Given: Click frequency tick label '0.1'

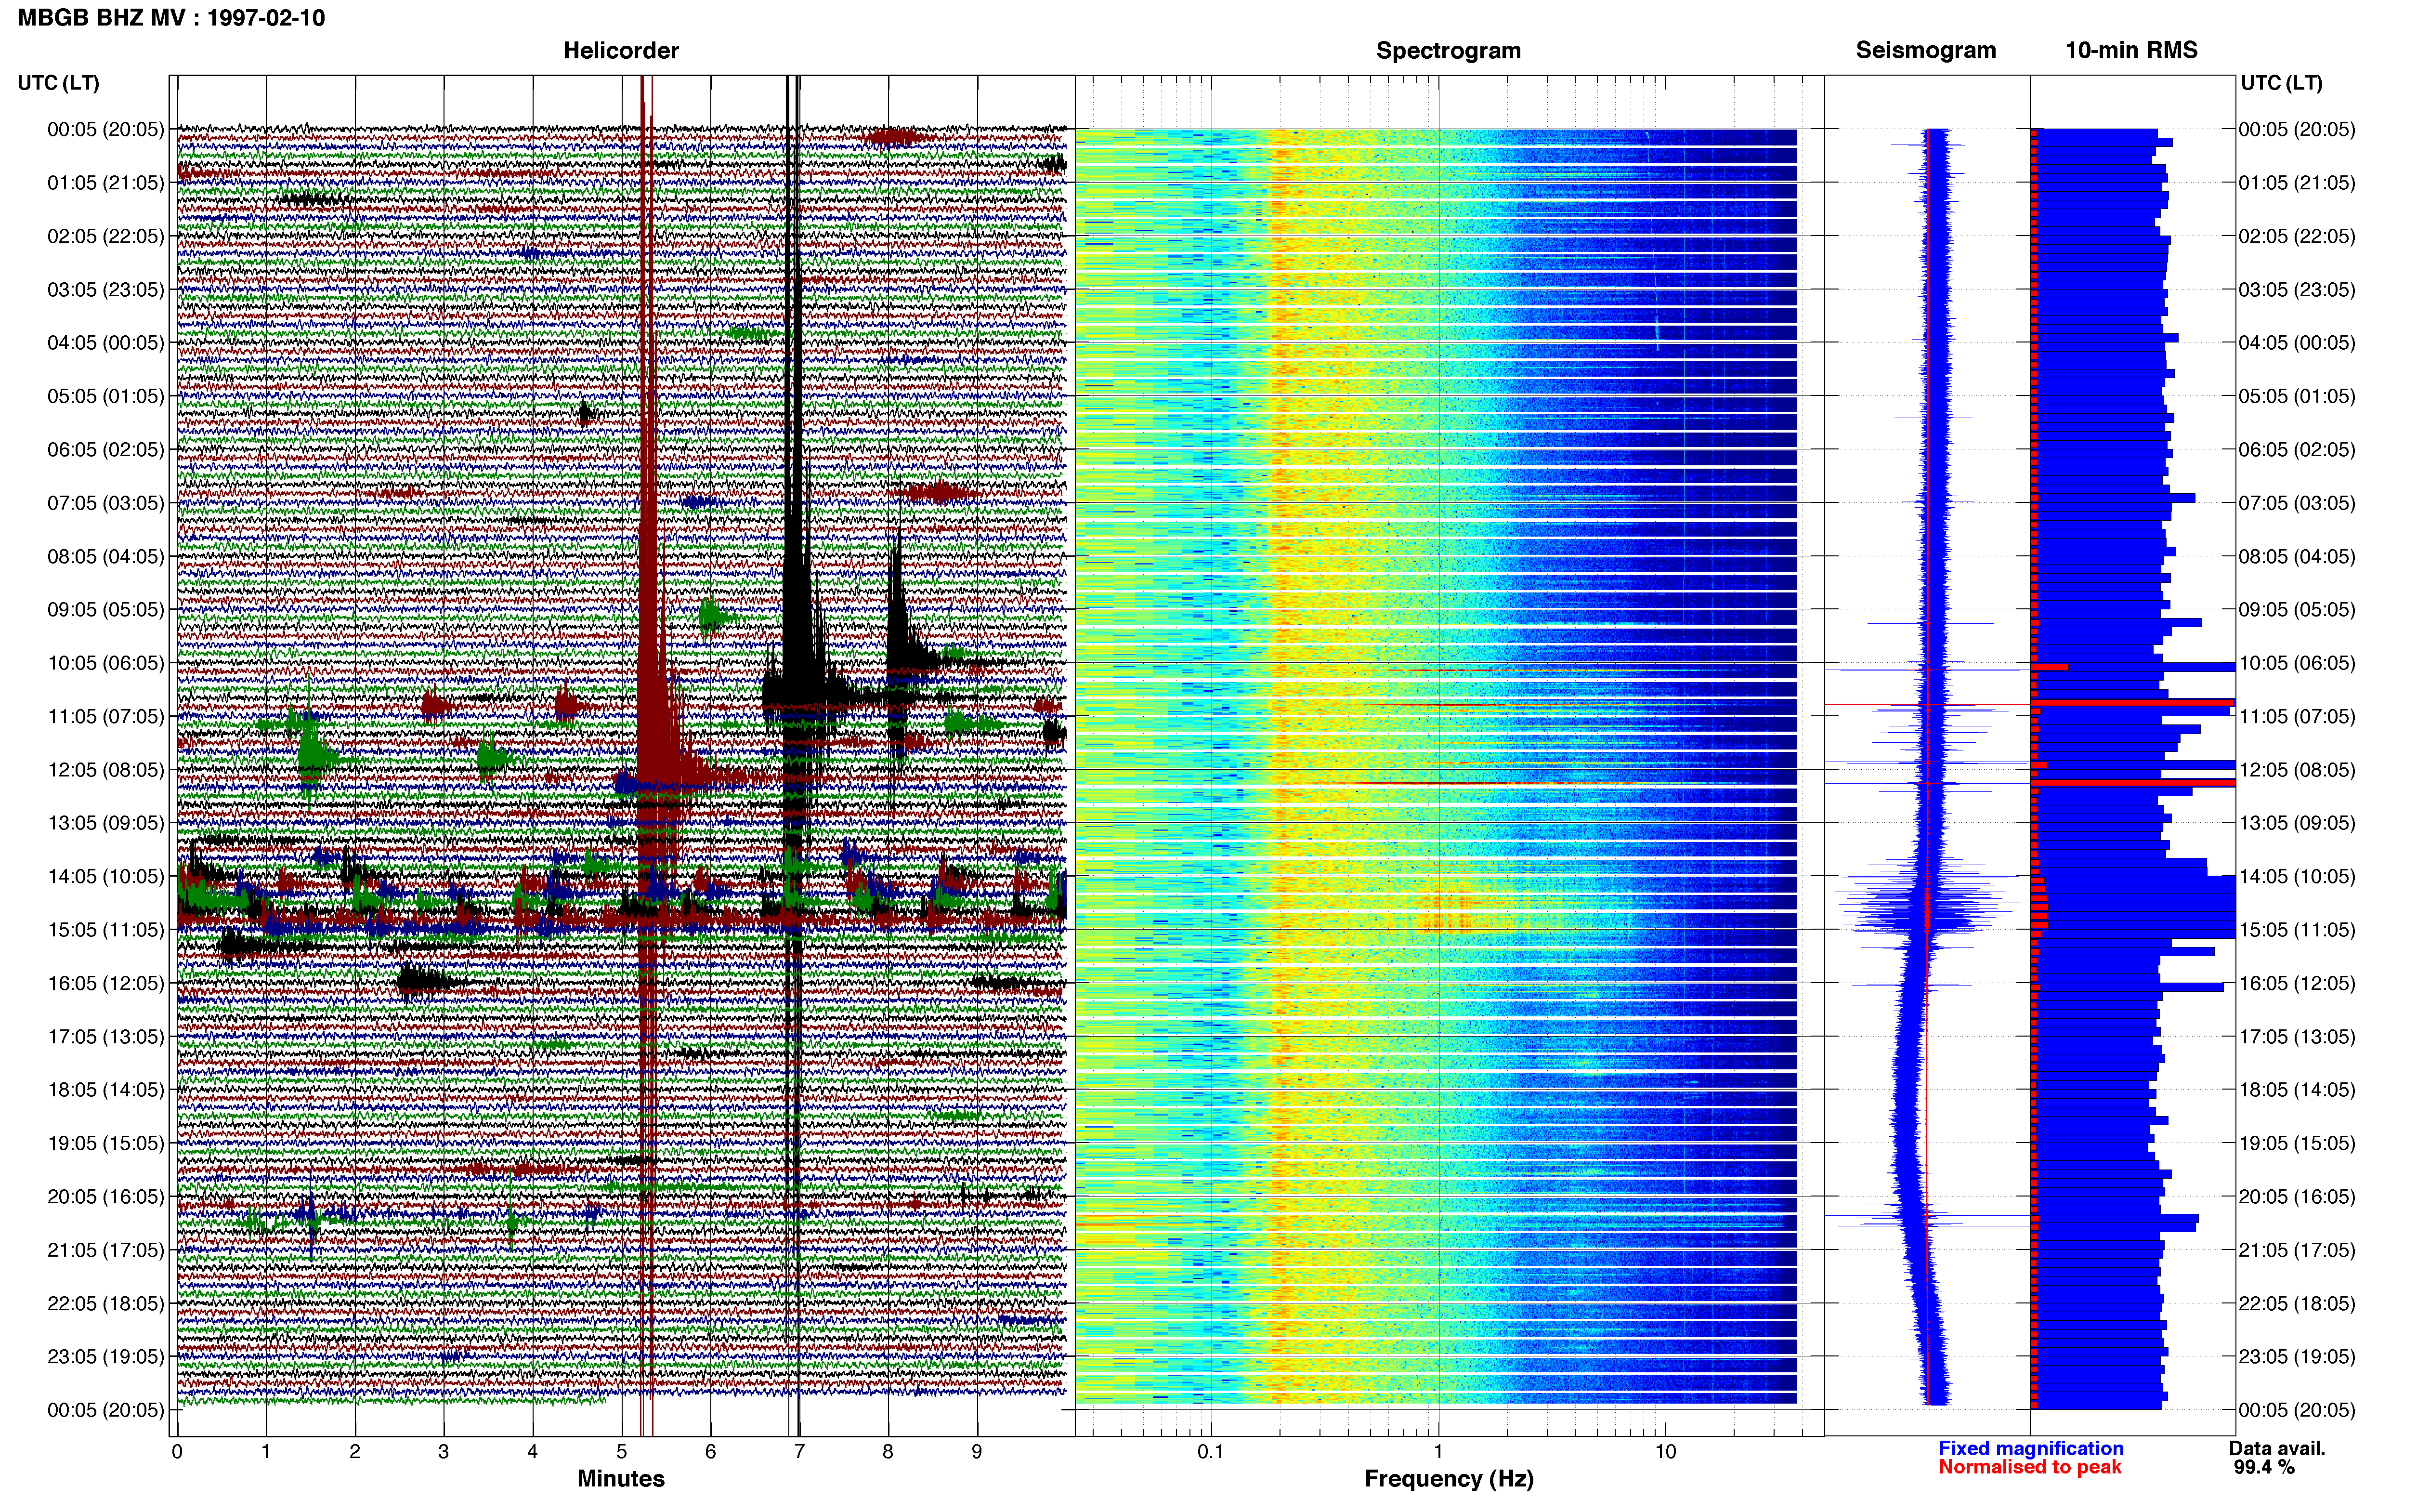Looking at the screenshot, I should (x=1211, y=1452).
